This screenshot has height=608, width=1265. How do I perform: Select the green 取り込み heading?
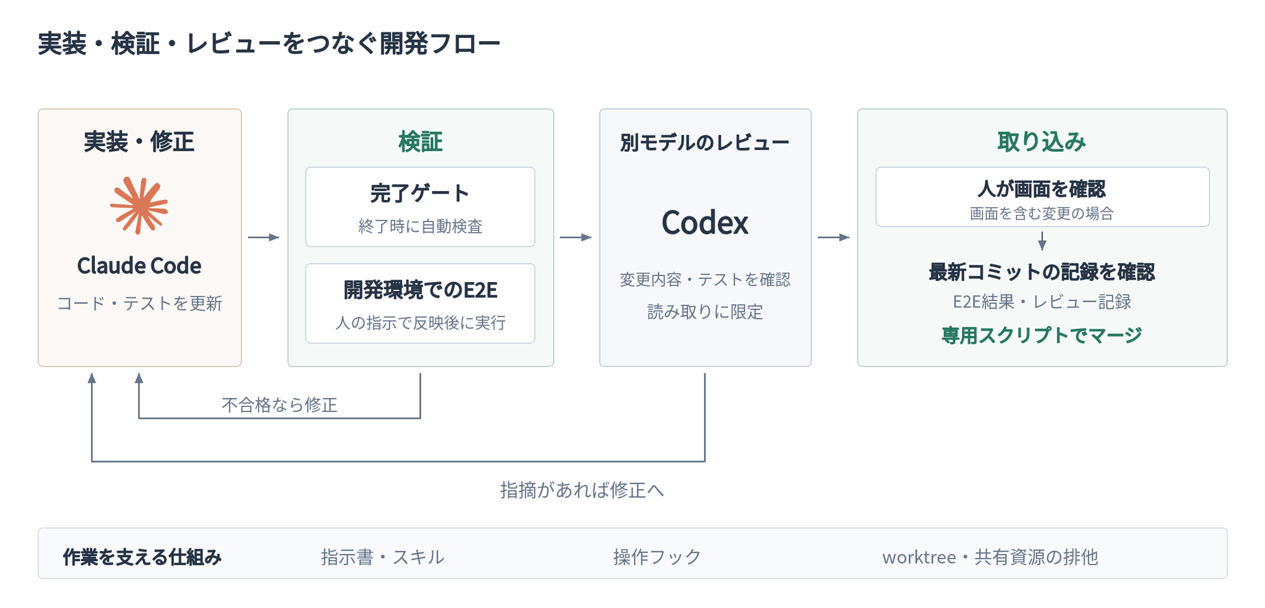[1042, 142]
